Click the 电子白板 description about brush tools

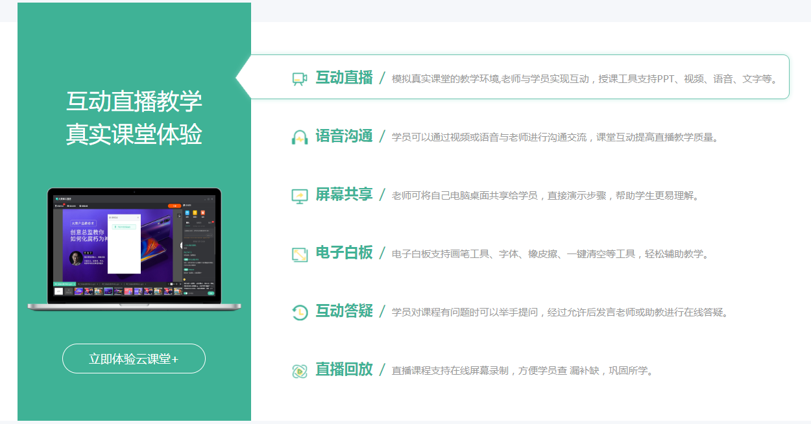pos(550,254)
